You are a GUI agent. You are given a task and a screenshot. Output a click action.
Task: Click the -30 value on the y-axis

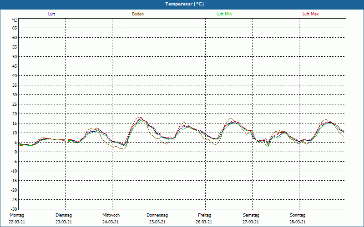(14, 209)
